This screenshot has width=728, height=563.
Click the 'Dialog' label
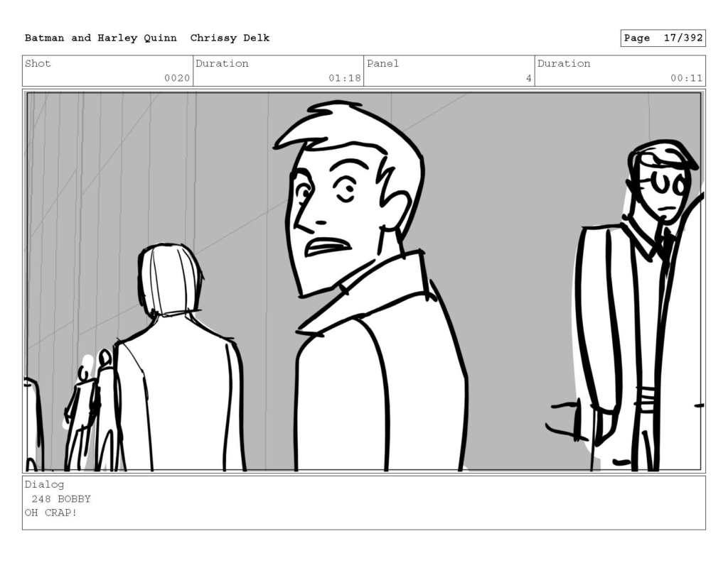click(x=45, y=485)
